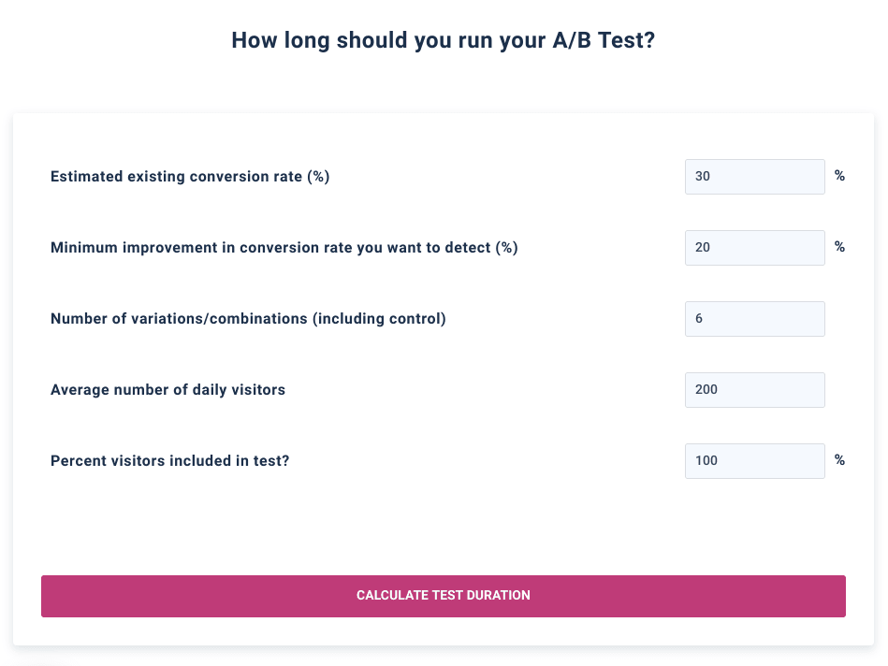Click the percent sign beside the minimum improvement field
Image resolution: width=888 pixels, height=666 pixels.
(x=840, y=247)
